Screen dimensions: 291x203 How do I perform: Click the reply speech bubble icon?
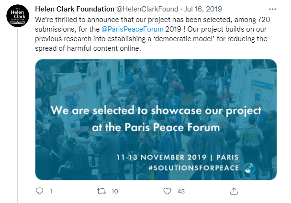(x=40, y=192)
